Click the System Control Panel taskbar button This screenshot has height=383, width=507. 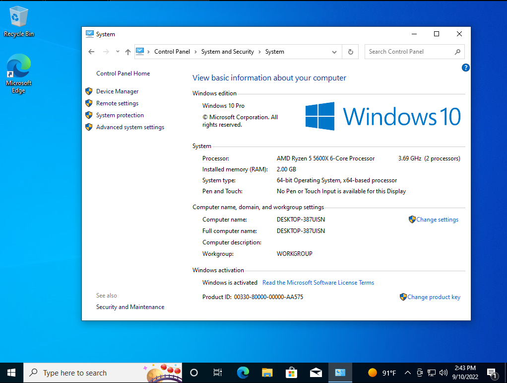tap(340, 373)
